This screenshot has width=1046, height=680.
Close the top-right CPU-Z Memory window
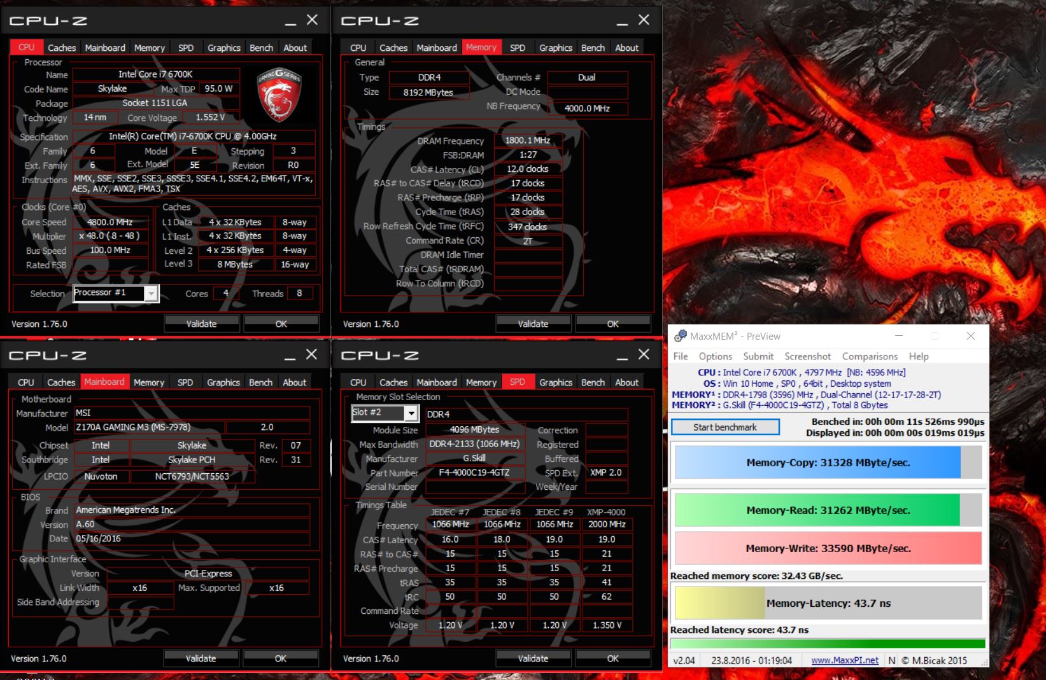click(644, 20)
